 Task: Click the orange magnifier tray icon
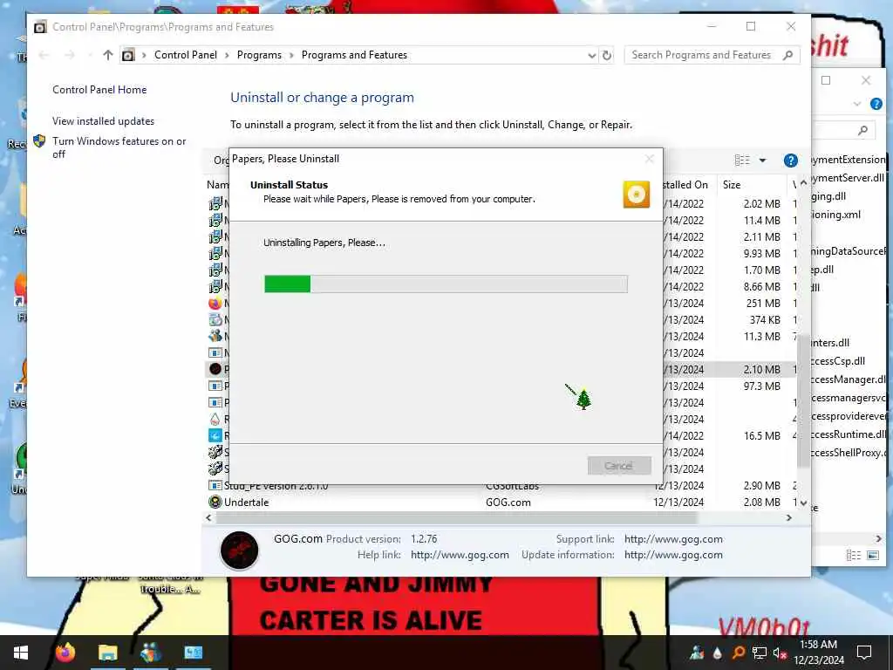[x=738, y=653]
